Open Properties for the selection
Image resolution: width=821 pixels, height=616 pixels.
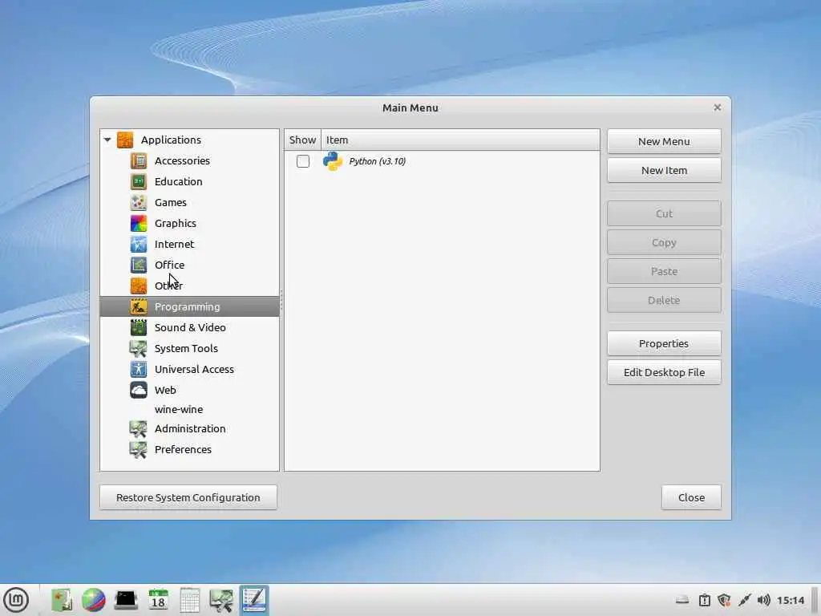664,343
